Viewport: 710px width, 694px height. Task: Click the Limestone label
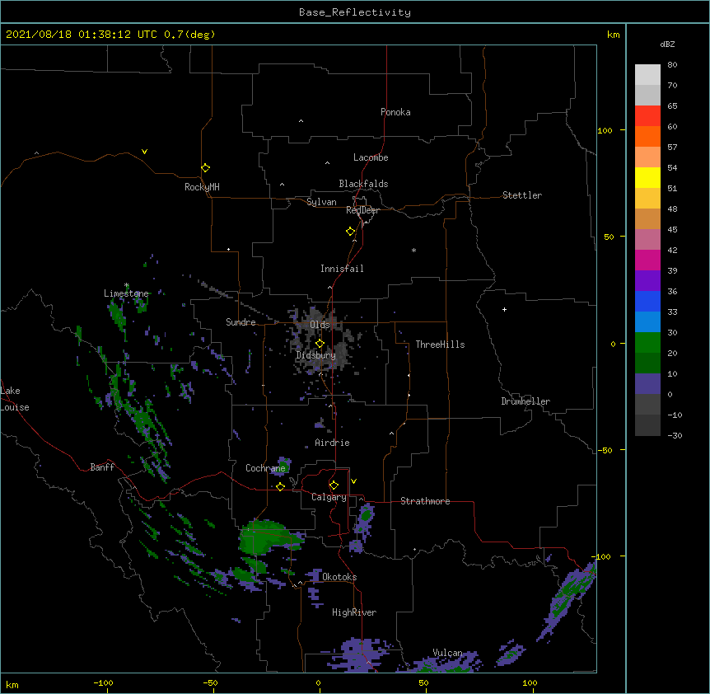126,293
